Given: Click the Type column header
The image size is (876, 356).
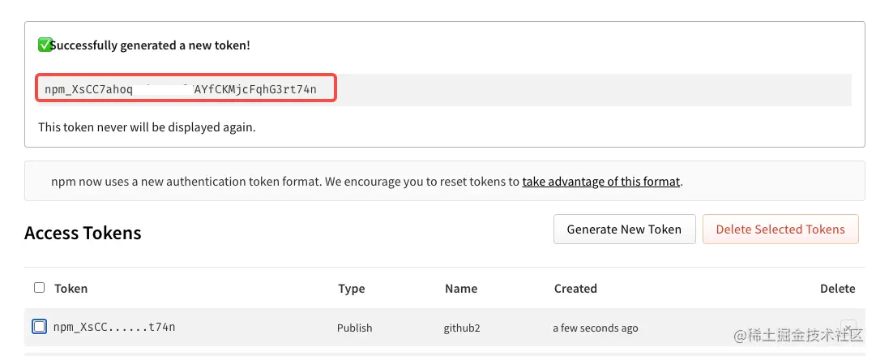Looking at the screenshot, I should click(351, 289).
